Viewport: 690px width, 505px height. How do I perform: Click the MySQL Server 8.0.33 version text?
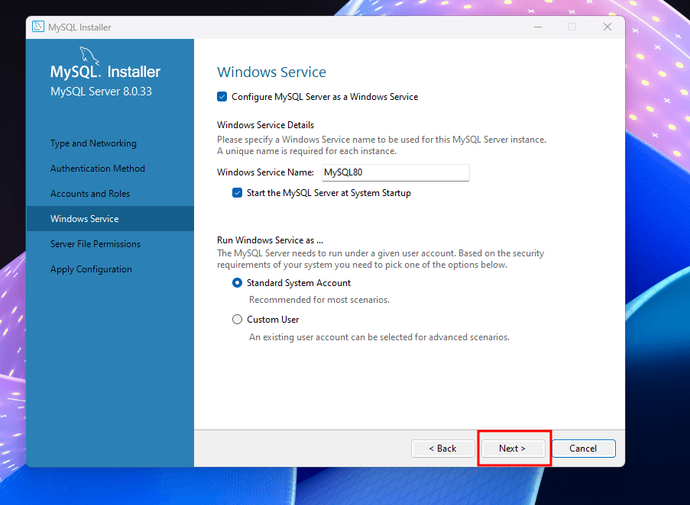point(101,92)
